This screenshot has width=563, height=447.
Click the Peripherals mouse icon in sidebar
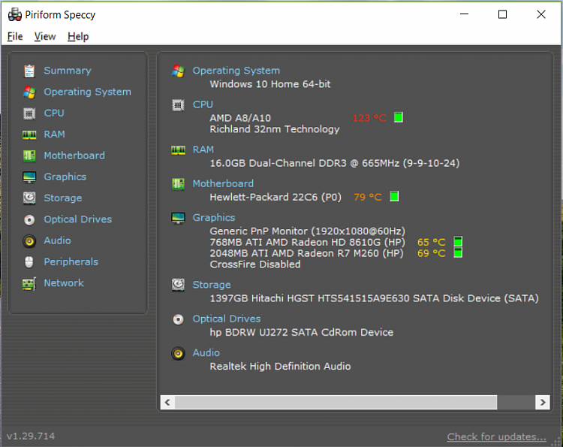pyautogui.click(x=29, y=262)
